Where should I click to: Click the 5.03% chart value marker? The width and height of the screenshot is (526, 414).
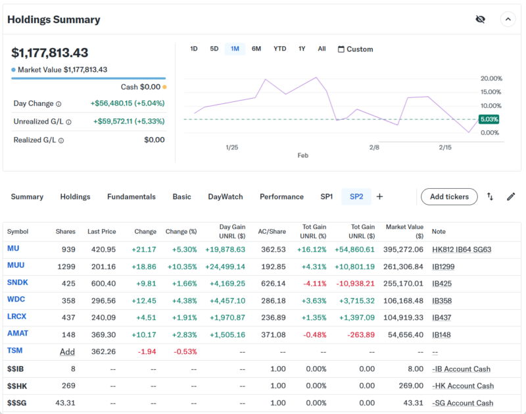click(x=489, y=119)
